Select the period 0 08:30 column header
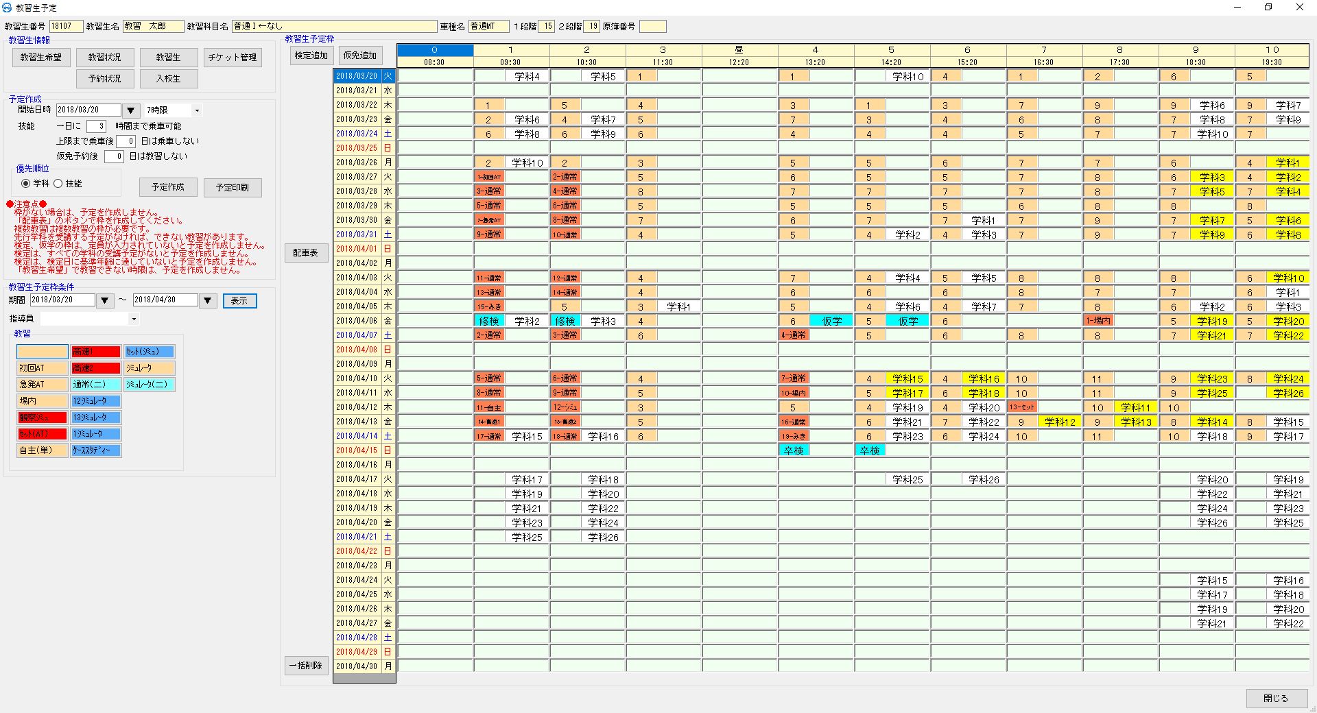 tap(435, 56)
